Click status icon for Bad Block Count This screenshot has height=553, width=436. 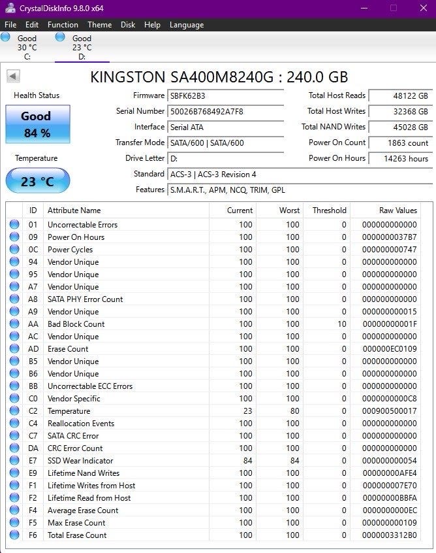pos(14,324)
